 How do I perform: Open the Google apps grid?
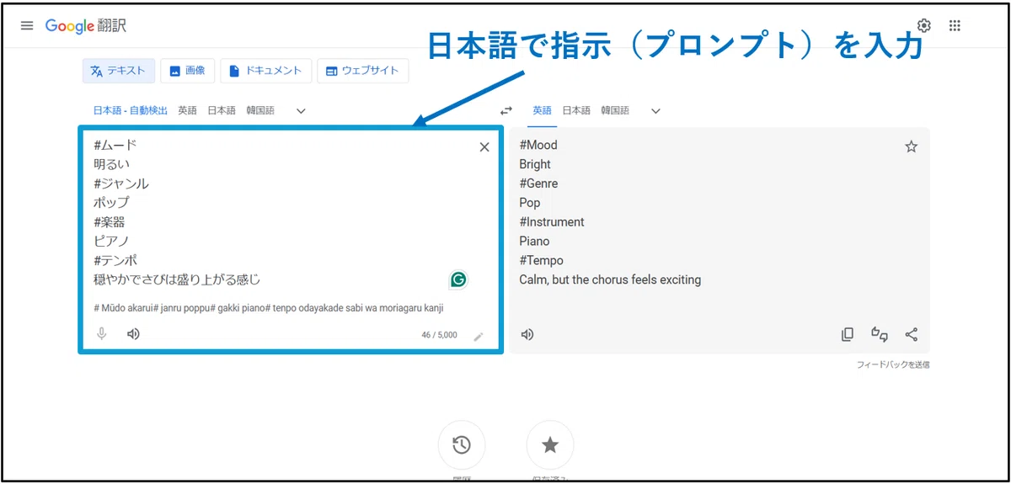pyautogui.click(x=955, y=25)
